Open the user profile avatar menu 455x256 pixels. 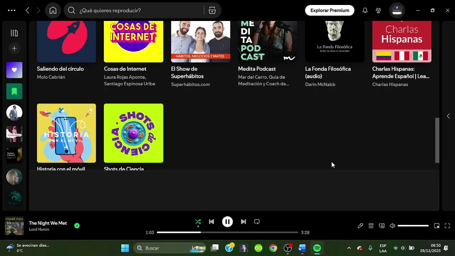pyautogui.click(x=397, y=10)
